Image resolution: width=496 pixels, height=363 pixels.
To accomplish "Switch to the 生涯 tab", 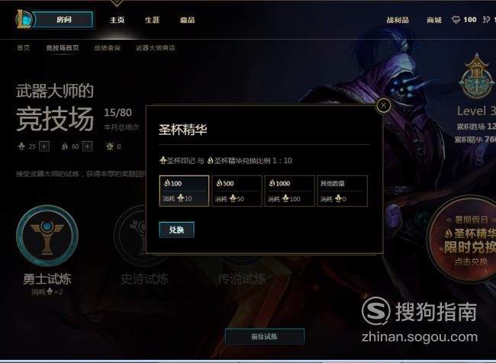I will coord(152,20).
